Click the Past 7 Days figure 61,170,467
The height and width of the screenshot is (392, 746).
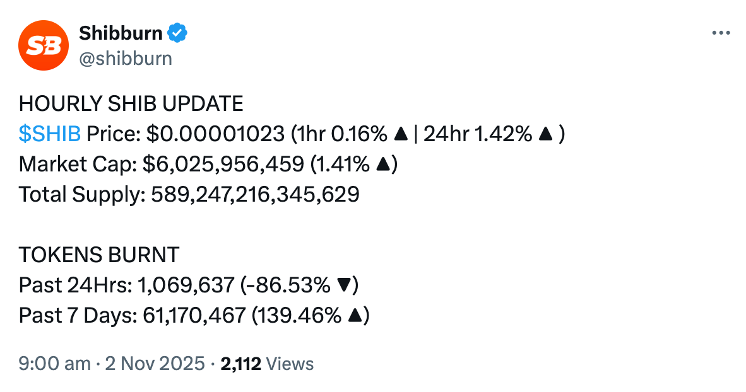(192, 316)
